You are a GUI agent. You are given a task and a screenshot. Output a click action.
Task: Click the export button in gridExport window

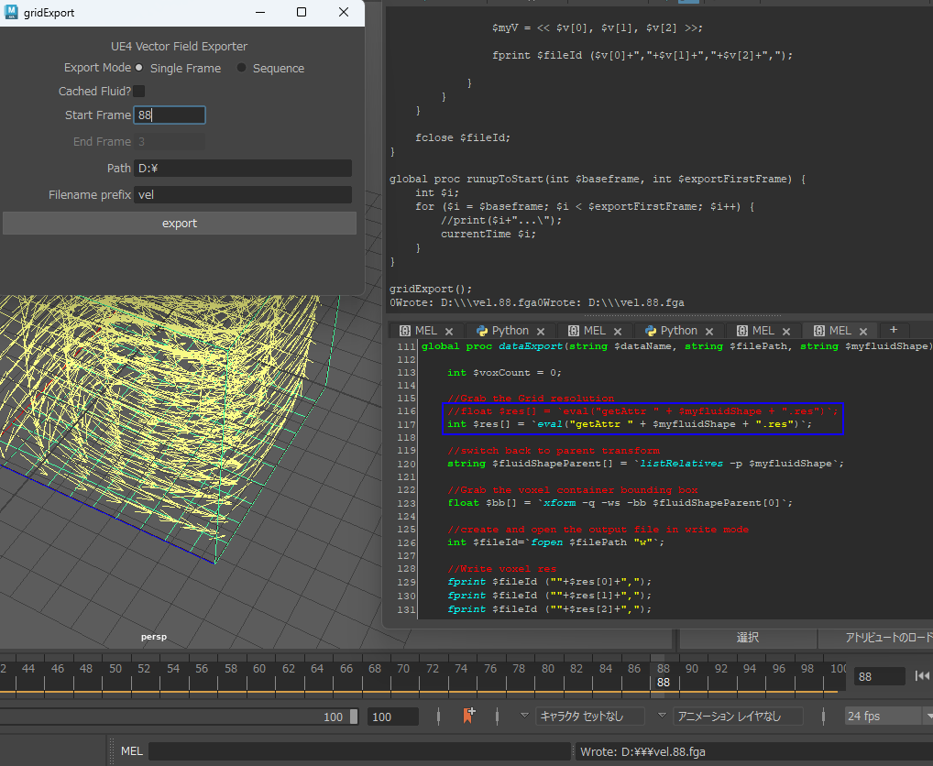point(180,223)
